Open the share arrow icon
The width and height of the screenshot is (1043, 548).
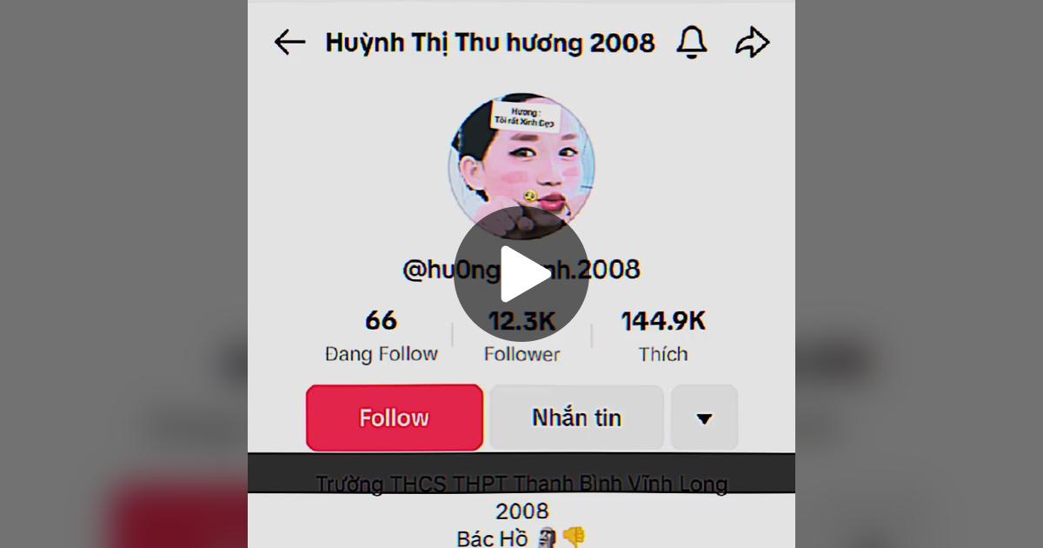click(753, 42)
